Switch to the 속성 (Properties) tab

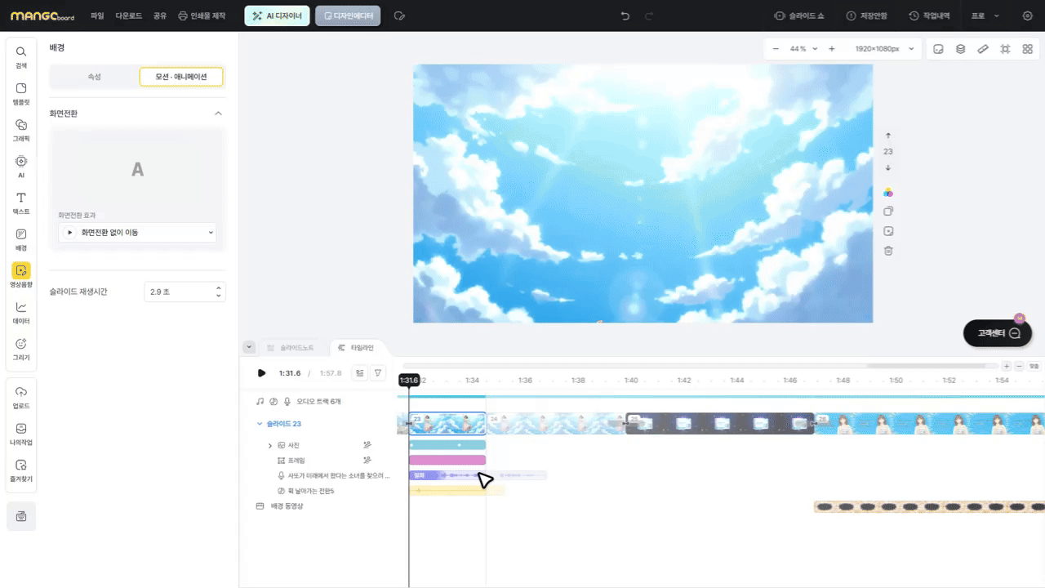[95, 77]
